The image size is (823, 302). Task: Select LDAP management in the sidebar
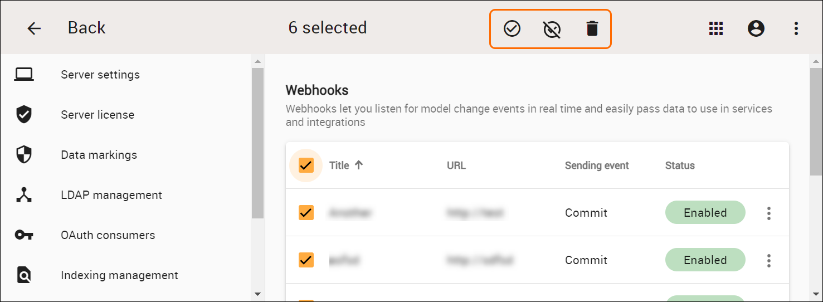coord(111,195)
